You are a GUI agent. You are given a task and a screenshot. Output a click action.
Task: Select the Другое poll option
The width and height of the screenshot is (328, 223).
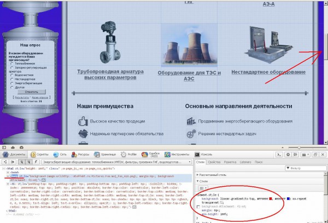click(x=12, y=87)
